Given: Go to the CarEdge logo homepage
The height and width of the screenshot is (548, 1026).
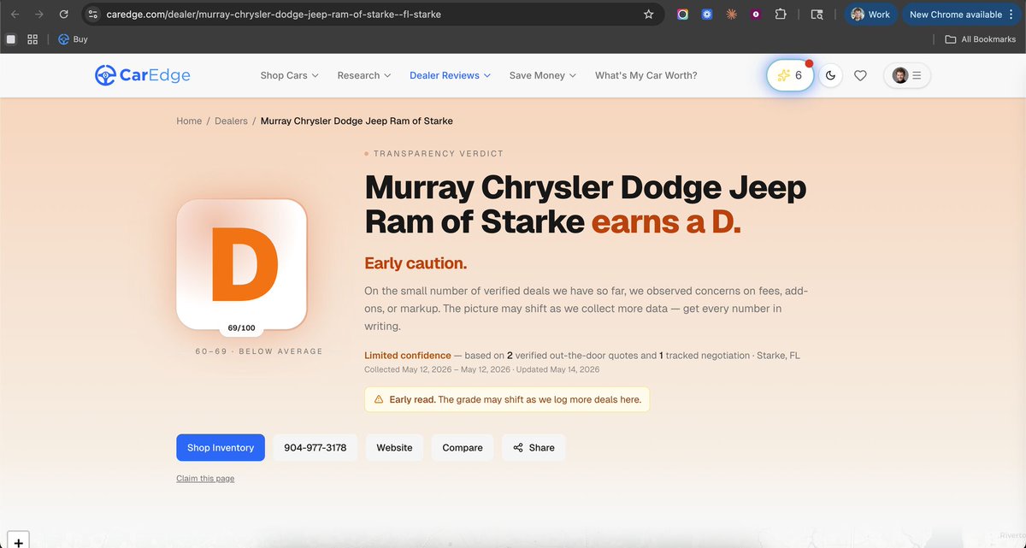Looking at the screenshot, I should pyautogui.click(x=142, y=75).
